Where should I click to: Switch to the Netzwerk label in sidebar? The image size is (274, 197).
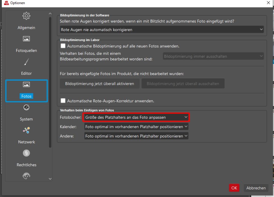pos(26,142)
